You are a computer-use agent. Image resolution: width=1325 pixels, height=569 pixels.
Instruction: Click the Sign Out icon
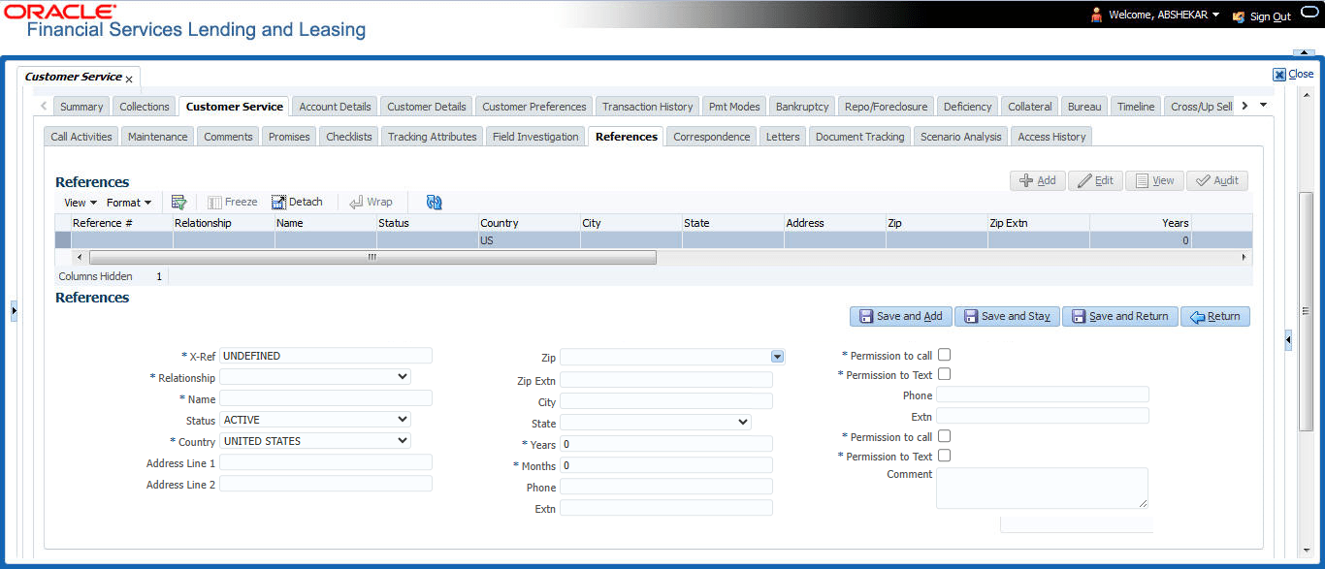pyautogui.click(x=1238, y=16)
